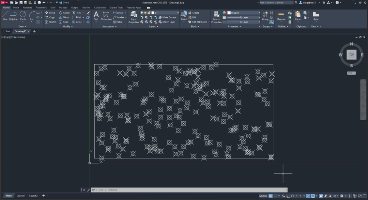The height and width of the screenshot is (200, 368).
Task: Click the Share button
Action: pyautogui.click(x=64, y=2)
